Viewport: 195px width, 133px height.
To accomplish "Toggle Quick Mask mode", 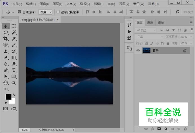I will [5, 109].
